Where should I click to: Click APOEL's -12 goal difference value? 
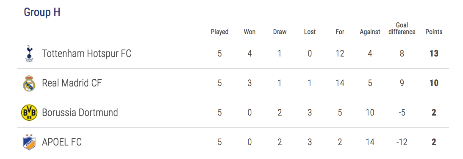point(402,142)
